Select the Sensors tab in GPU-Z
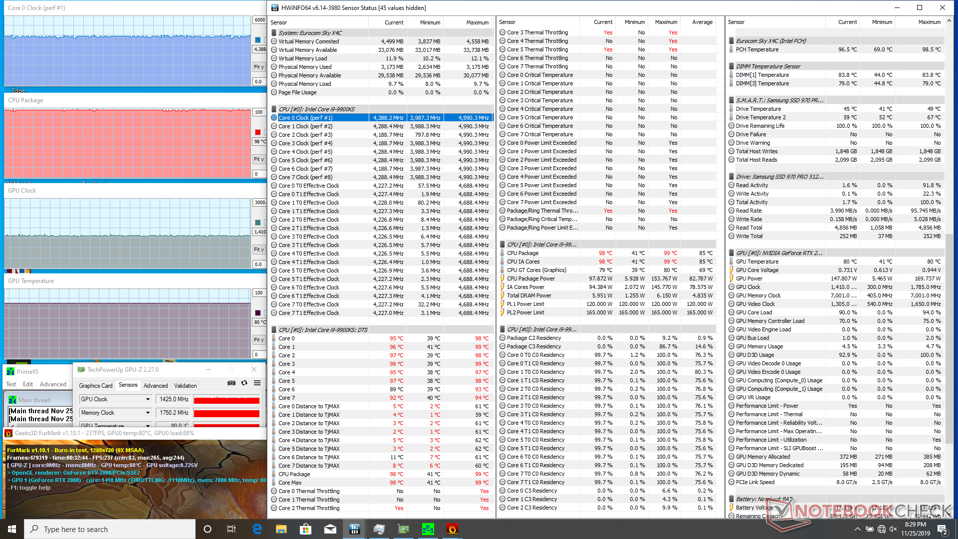Viewport: 958px width, 539px height. point(128,385)
